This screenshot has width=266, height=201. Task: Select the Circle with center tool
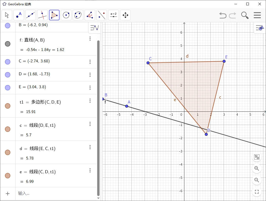click(66, 15)
